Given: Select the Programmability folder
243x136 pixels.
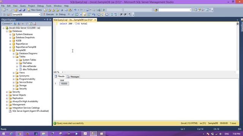Looking at the screenshot, I should click(27, 79).
